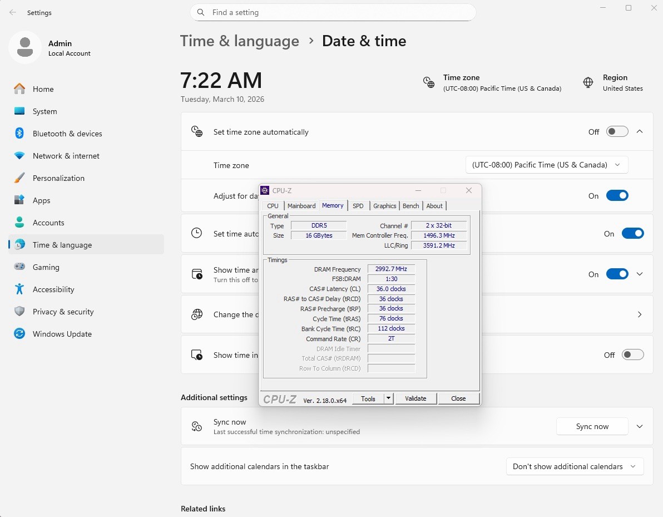Enable the Show time in system tray toggle

tap(632, 355)
